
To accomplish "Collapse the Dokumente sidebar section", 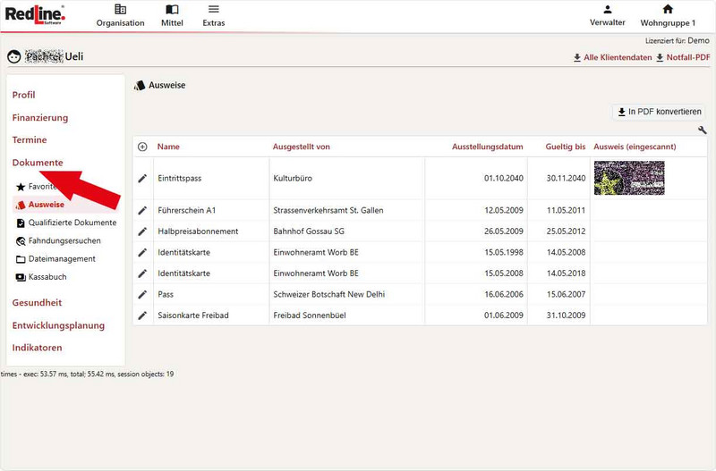I will pyautogui.click(x=37, y=163).
